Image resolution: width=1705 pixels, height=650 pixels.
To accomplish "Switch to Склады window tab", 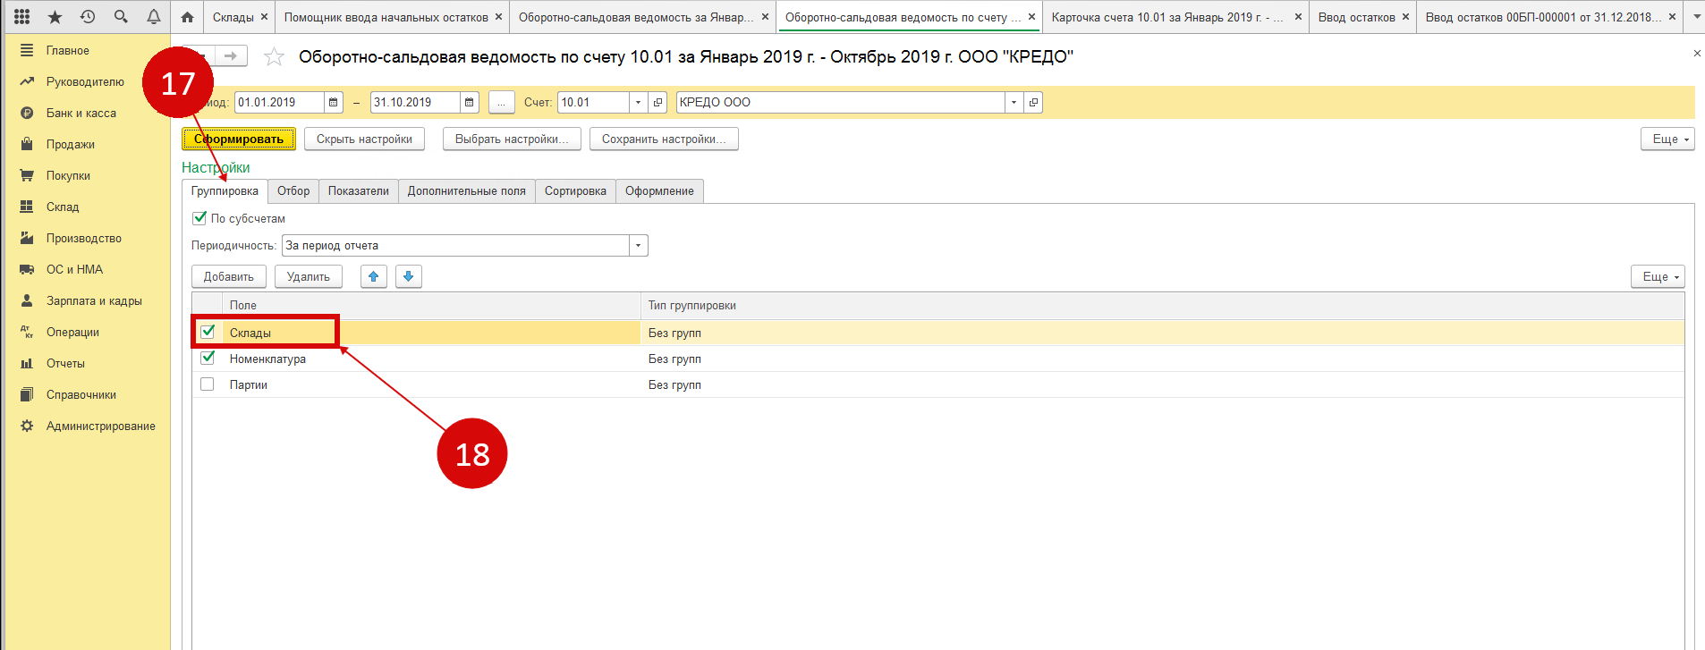I will pyautogui.click(x=233, y=17).
